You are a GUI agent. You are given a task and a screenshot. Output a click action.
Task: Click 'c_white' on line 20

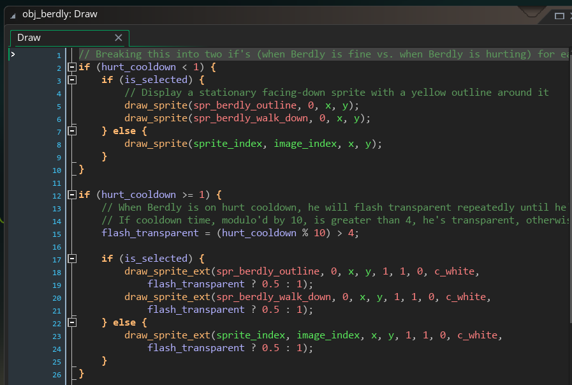(466, 297)
